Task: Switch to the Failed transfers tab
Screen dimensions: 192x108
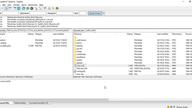Action: click(x=20, y=103)
